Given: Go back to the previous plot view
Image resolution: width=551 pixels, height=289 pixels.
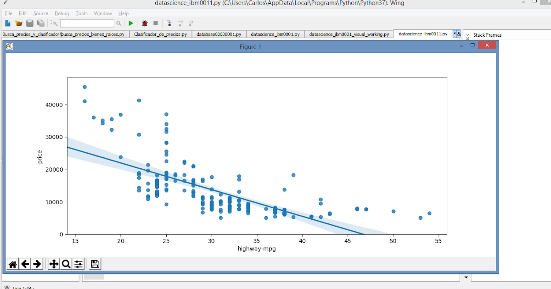Looking at the screenshot, I should click(x=25, y=264).
